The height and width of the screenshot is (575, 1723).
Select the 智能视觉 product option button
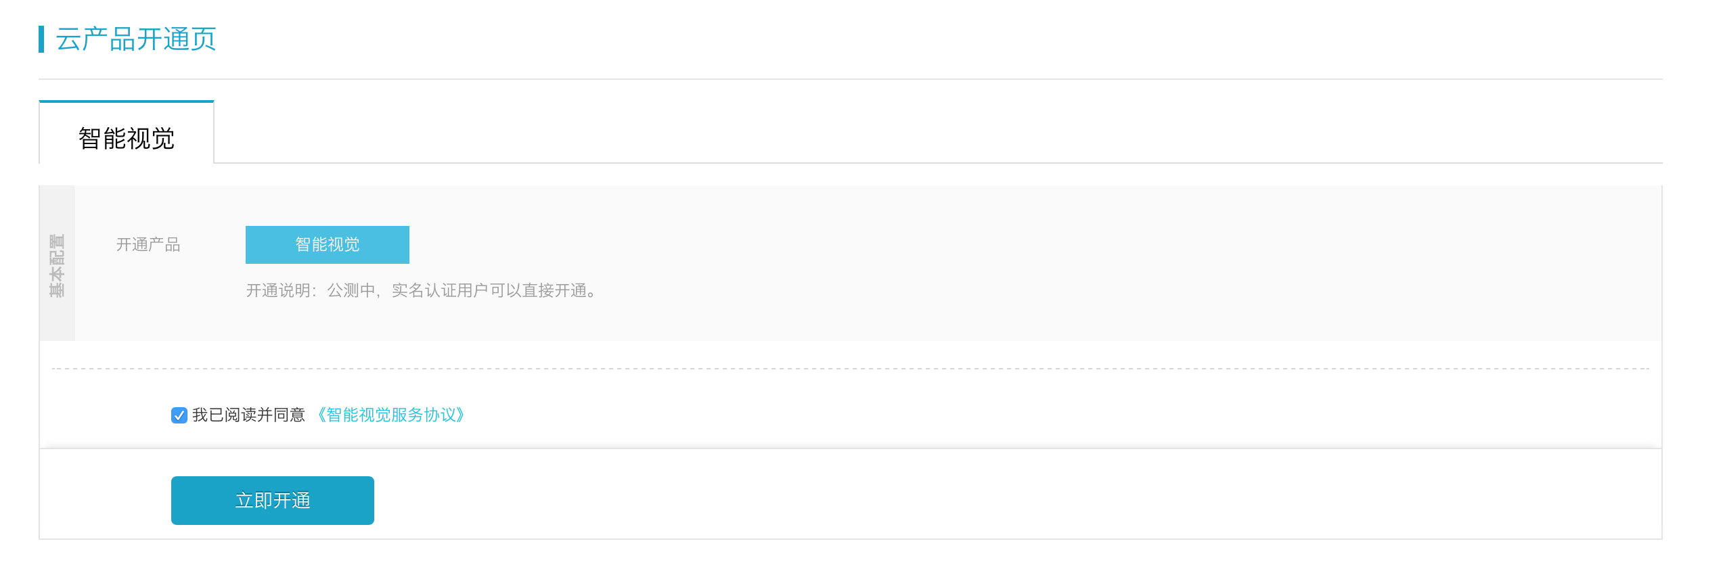point(328,245)
